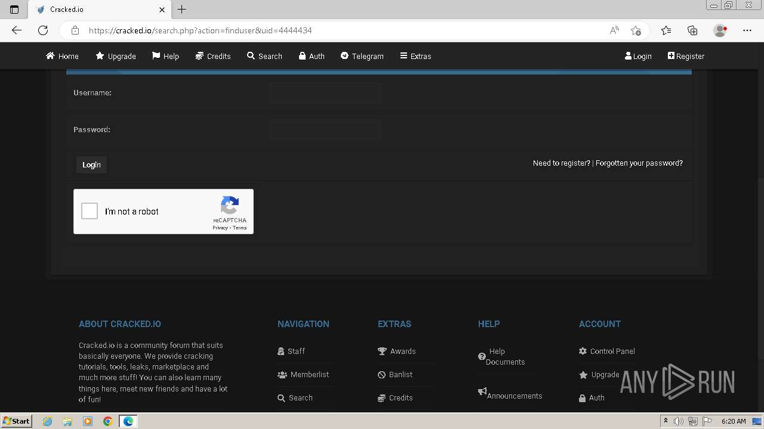This screenshot has width=764, height=429.
Task: Click the page vertical scrollbar
Action: [760, 226]
